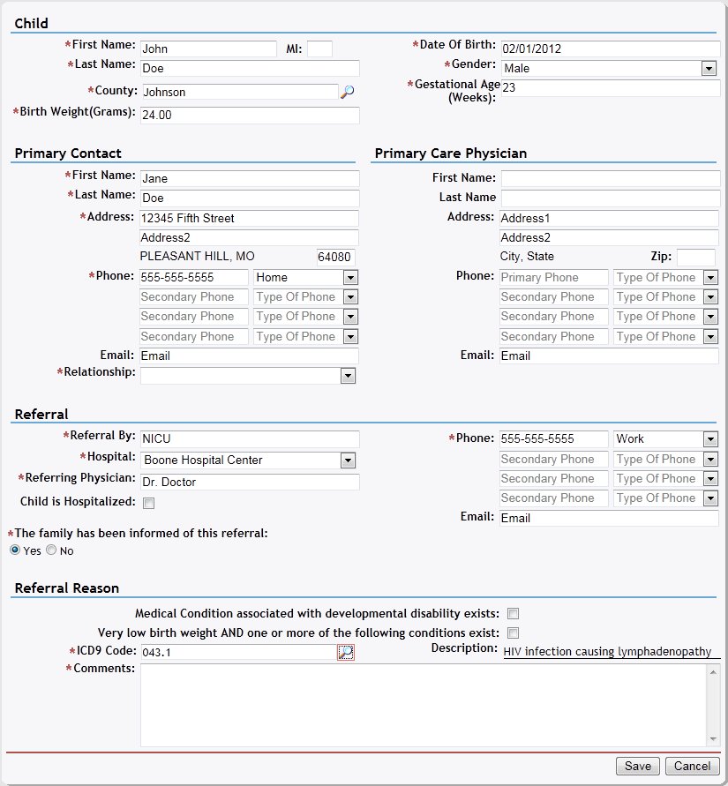Open the Gender dropdown
The width and height of the screenshot is (728, 786).
coord(708,69)
